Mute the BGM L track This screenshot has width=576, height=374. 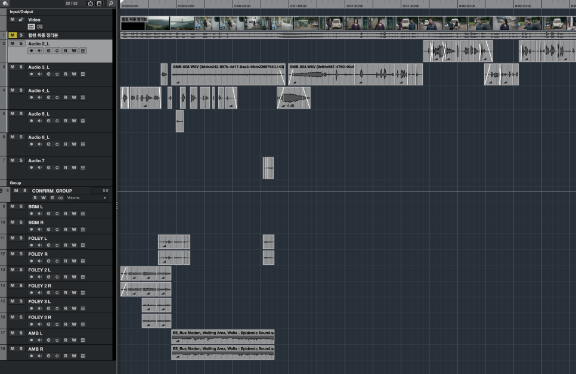[13, 206]
